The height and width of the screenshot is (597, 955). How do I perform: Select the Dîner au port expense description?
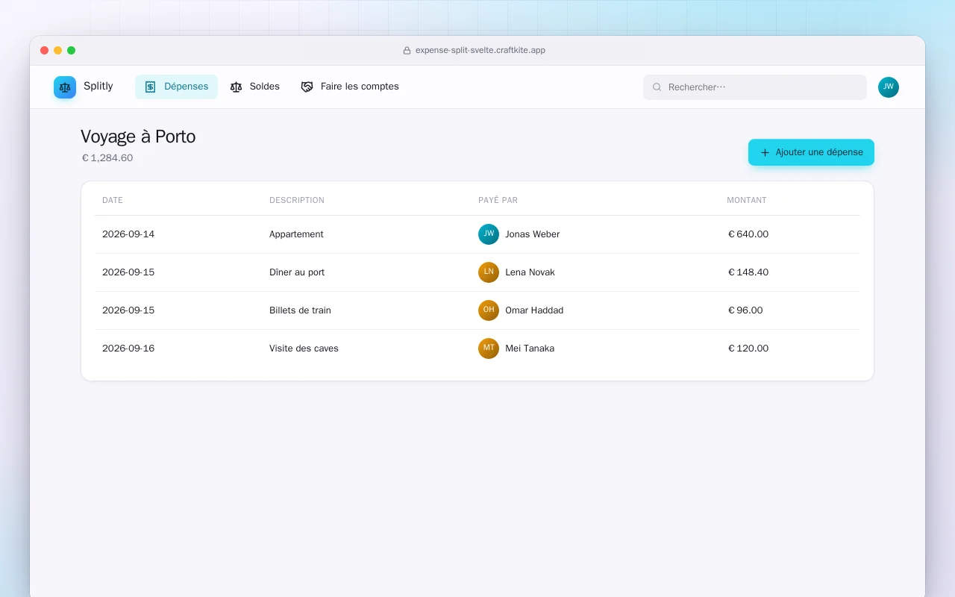tap(297, 272)
